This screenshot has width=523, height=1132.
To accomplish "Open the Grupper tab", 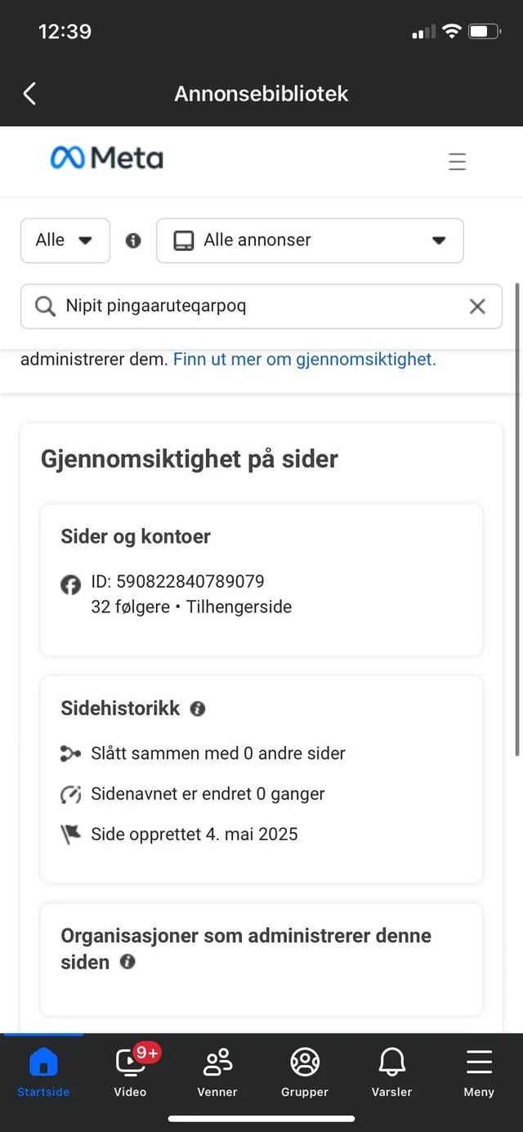I will click(305, 1071).
